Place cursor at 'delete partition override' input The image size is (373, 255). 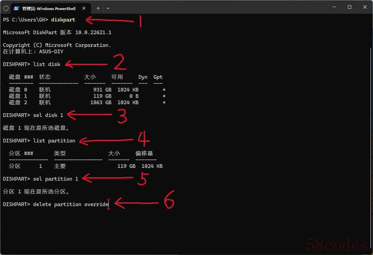[x=71, y=204]
